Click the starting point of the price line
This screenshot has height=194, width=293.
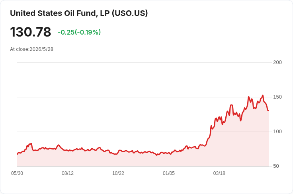coord(18,154)
